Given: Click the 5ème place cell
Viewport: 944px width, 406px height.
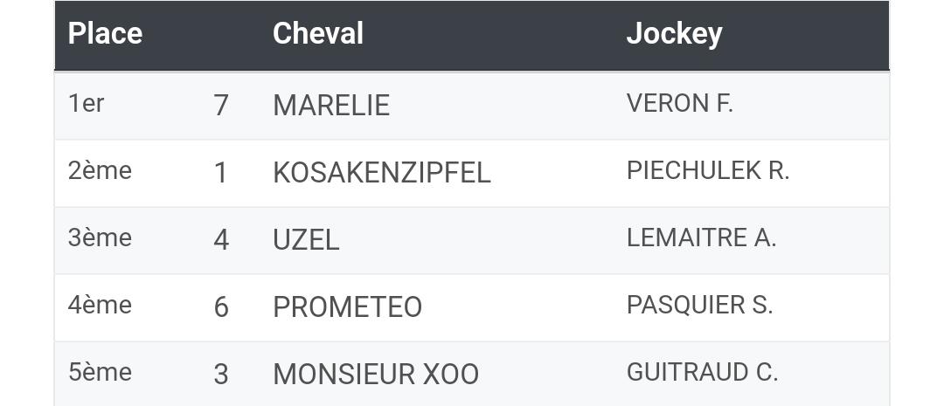Looking at the screenshot, I should (x=100, y=372).
